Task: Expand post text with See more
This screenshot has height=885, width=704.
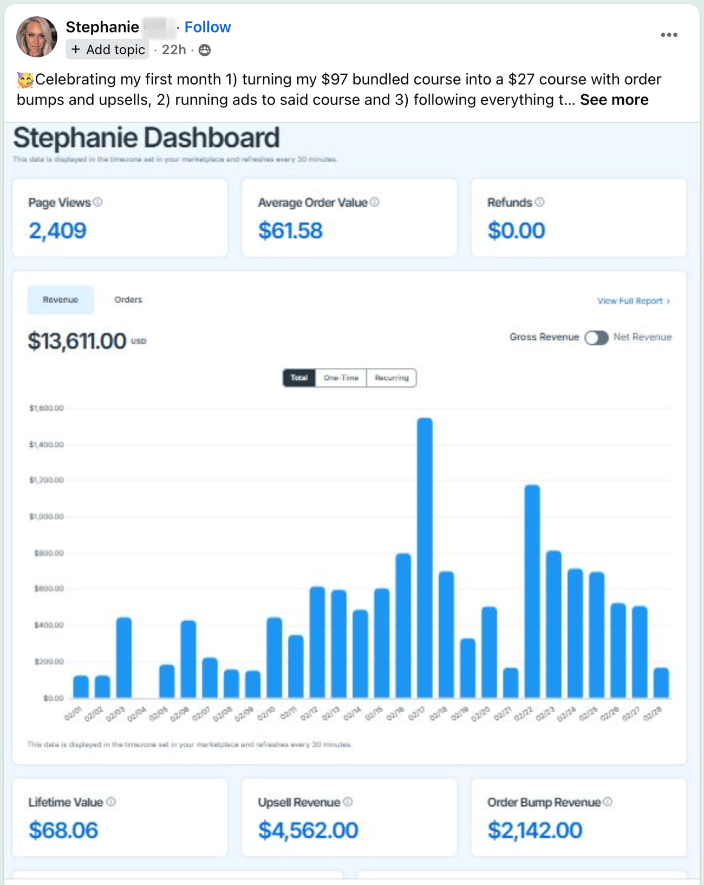Action: 614,100
